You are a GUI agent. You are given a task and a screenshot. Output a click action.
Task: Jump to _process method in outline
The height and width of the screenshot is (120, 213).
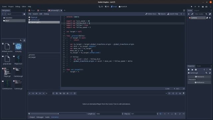click(32, 55)
